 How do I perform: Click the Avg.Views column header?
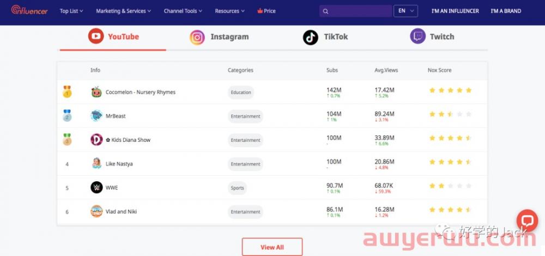pyautogui.click(x=386, y=70)
